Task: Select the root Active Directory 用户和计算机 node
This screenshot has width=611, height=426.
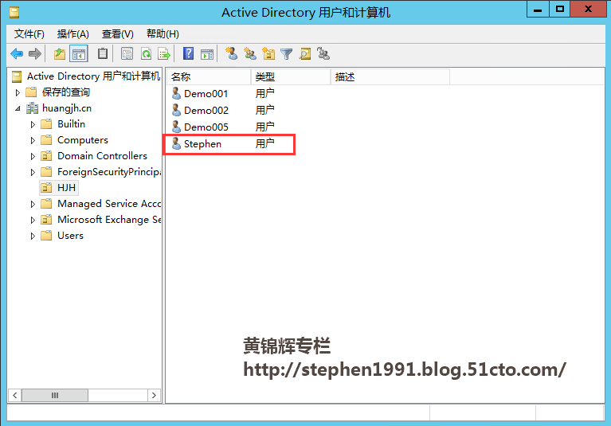Action: coord(93,76)
